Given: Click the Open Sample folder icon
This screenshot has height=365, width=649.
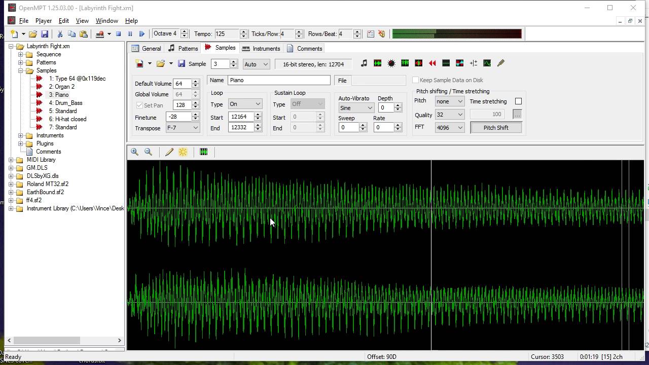Looking at the screenshot, I should tap(161, 63).
